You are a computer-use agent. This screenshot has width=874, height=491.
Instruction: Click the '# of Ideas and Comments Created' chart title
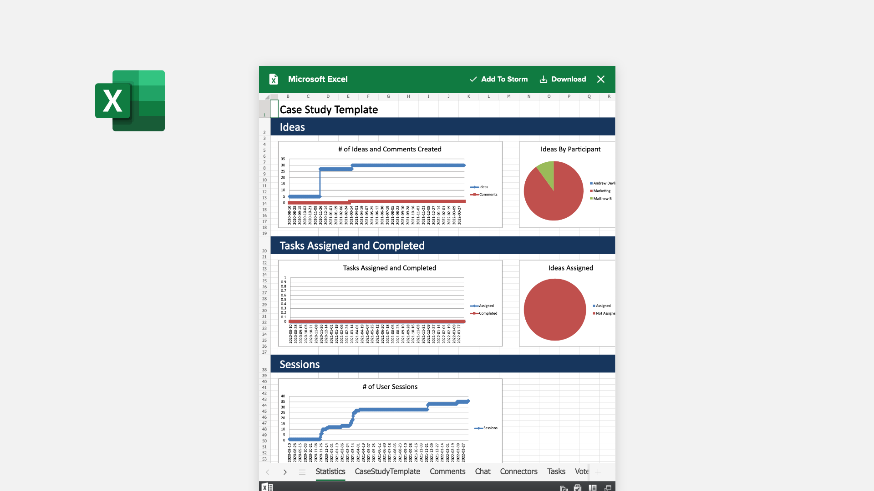(390, 149)
